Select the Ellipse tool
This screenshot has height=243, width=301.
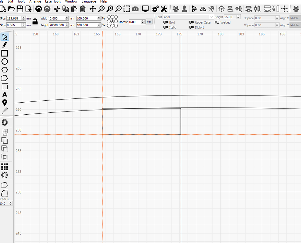coord(5,61)
